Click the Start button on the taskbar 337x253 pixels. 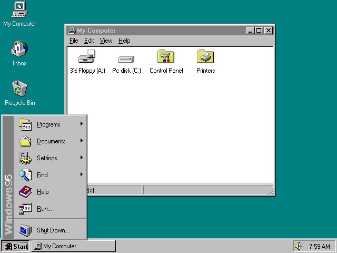15,246
